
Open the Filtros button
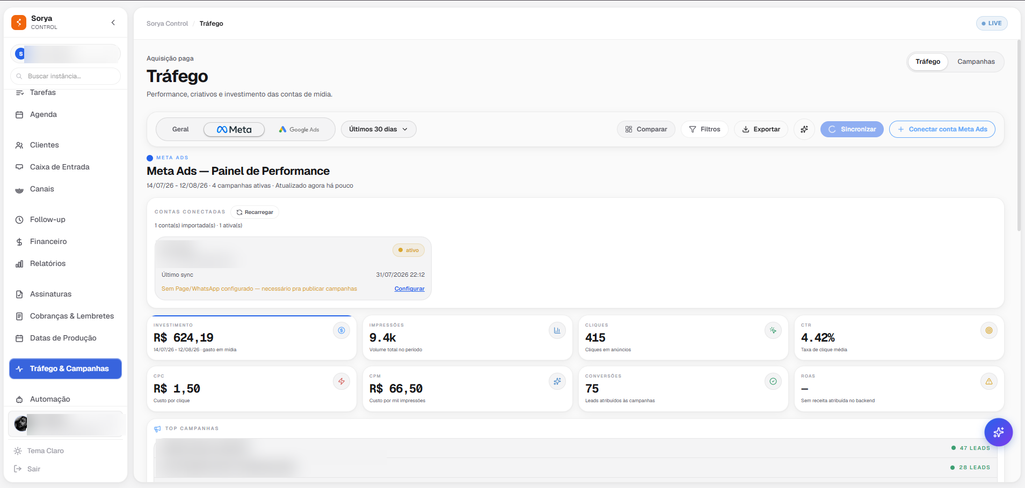point(704,129)
